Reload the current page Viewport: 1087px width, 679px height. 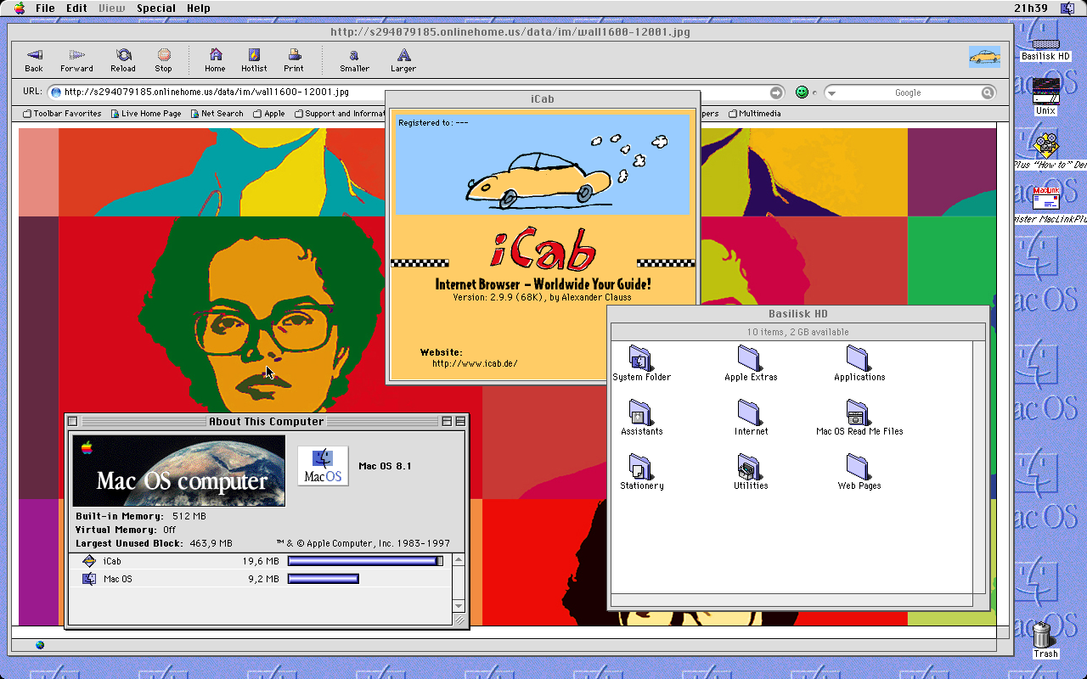click(x=123, y=59)
